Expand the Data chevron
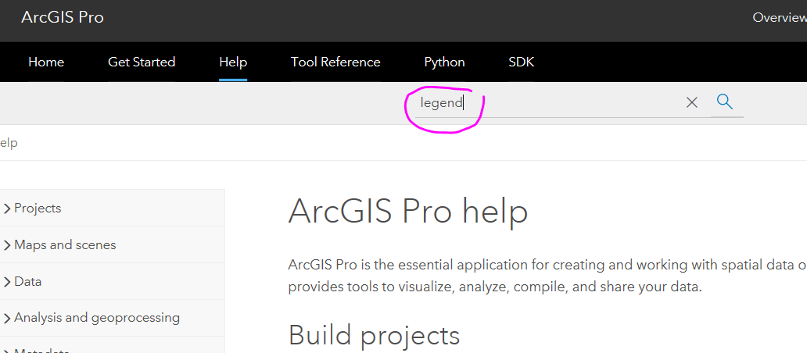The width and height of the screenshot is (807, 353). [x=7, y=282]
